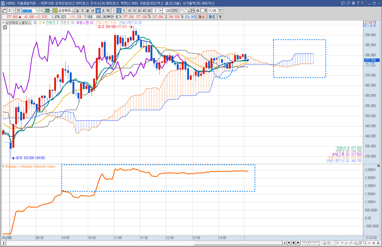Click the play button in bottom toolbar
This screenshot has height=247, width=382.
click(x=285, y=243)
